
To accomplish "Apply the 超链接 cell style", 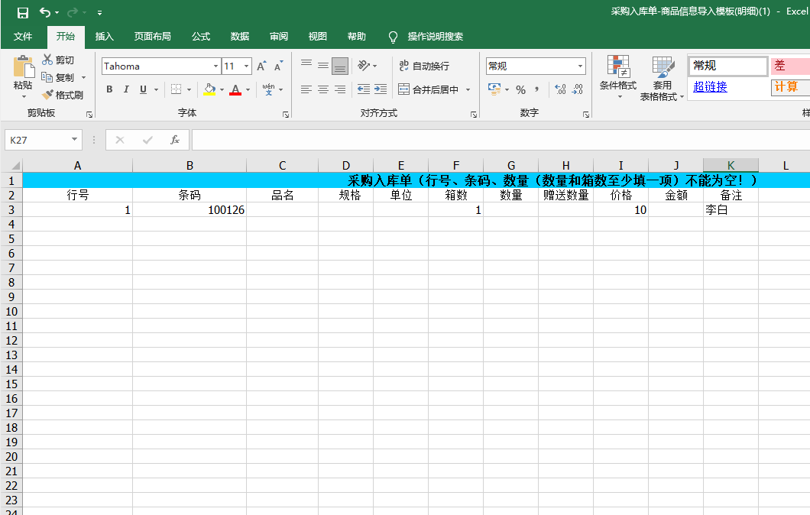I will pyautogui.click(x=728, y=87).
